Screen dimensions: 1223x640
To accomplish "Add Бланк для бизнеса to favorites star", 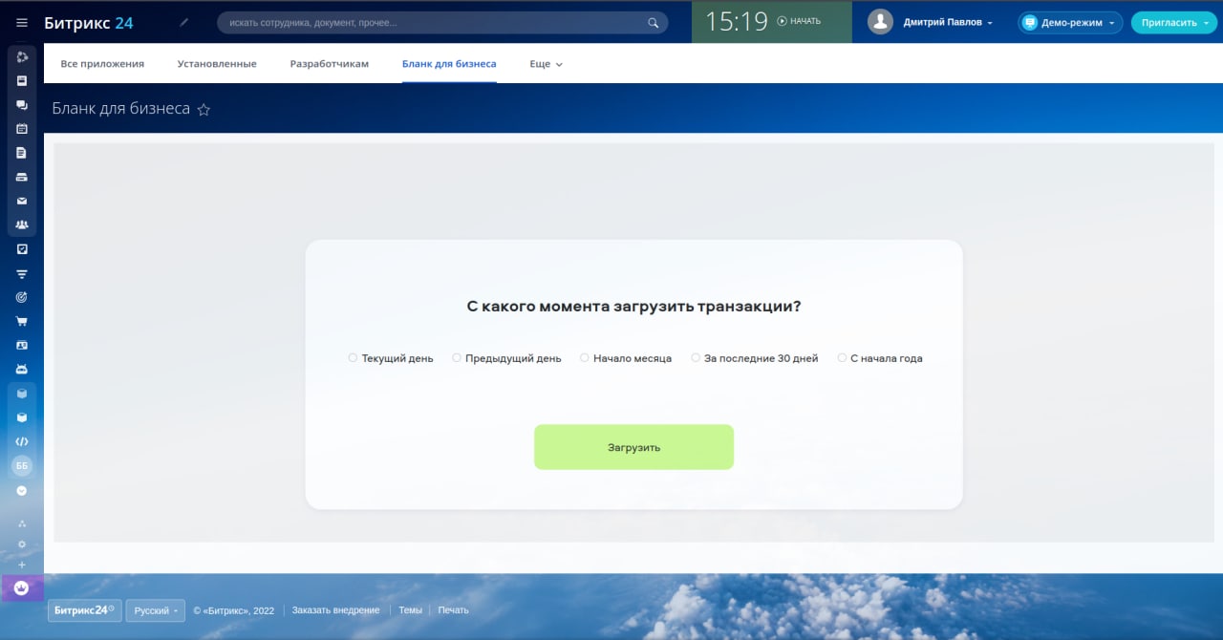I will click(x=204, y=110).
